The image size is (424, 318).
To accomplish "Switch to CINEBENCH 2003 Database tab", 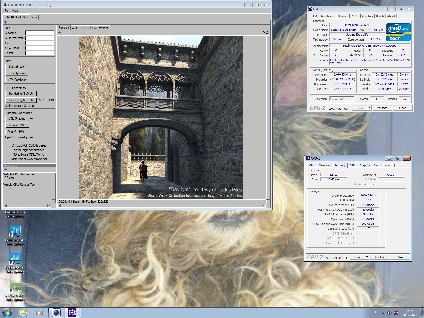I will [x=90, y=28].
